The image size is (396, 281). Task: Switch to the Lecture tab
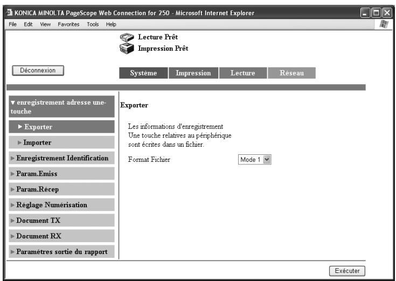(x=243, y=73)
